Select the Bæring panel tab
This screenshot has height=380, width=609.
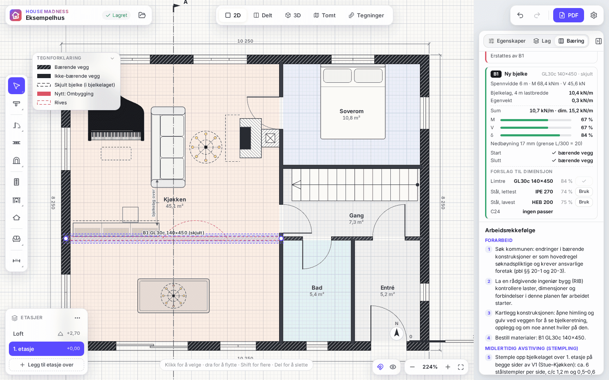pyautogui.click(x=571, y=41)
